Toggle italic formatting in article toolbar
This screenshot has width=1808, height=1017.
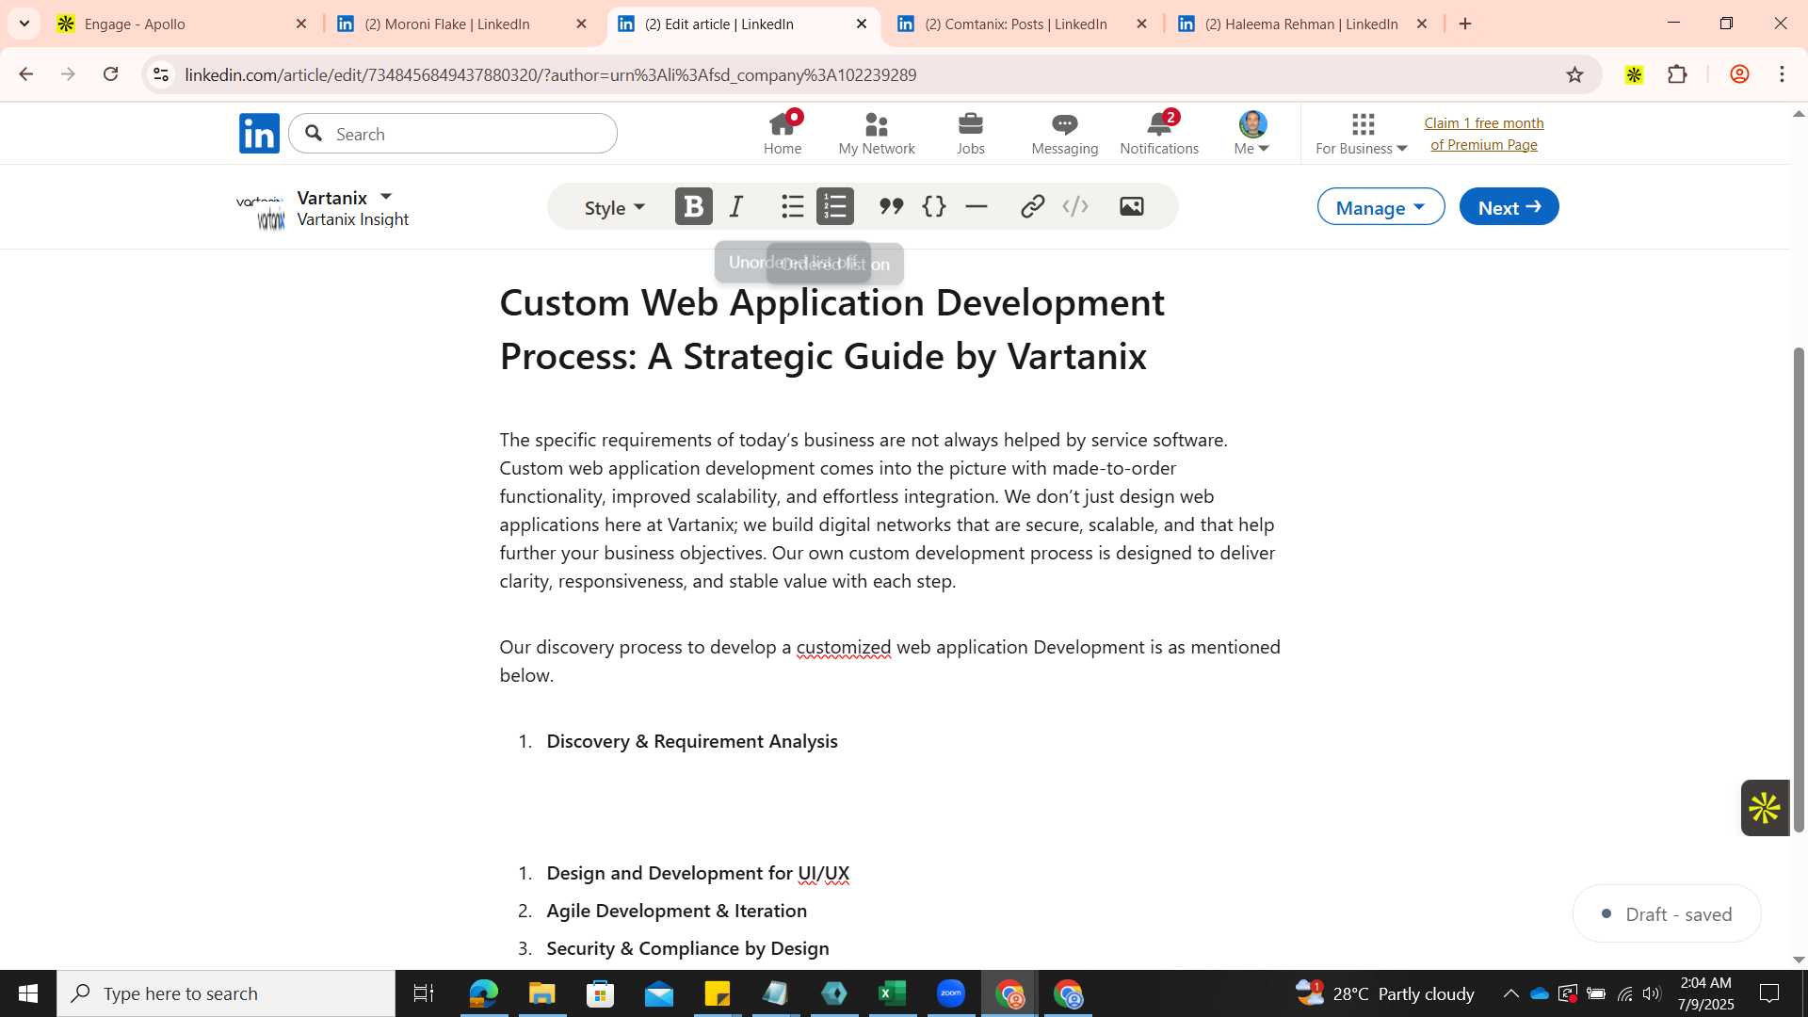[x=736, y=206]
